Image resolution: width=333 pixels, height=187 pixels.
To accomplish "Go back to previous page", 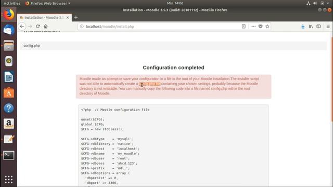I will coord(22,26).
